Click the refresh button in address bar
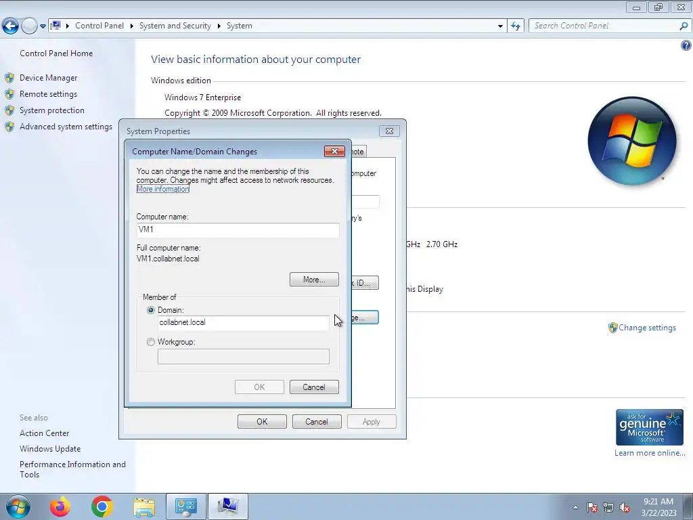 click(x=515, y=26)
